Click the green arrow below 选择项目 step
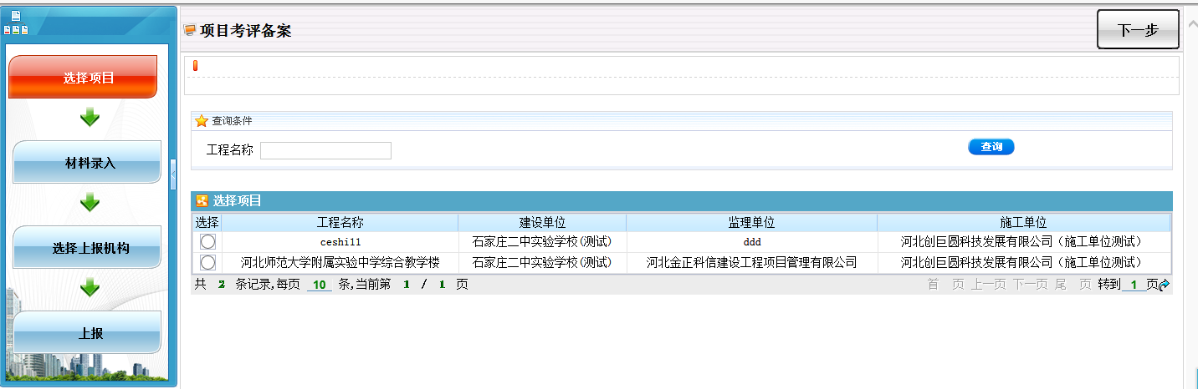The width and height of the screenshot is (1198, 389). click(x=90, y=118)
